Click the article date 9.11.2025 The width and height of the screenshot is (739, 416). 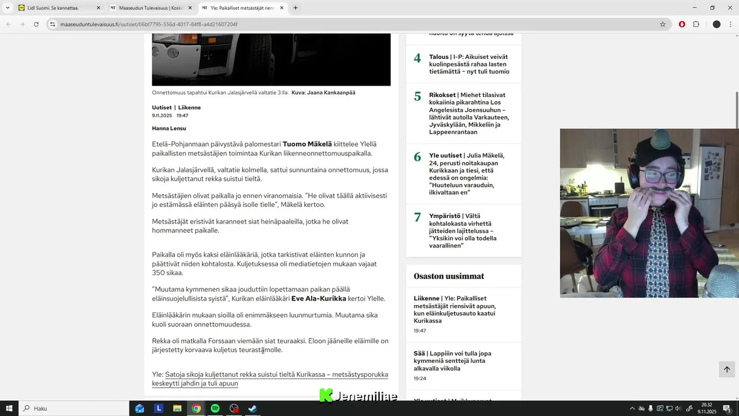(162, 116)
